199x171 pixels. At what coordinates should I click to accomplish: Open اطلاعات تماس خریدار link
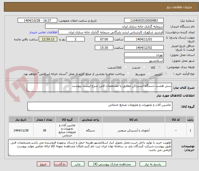43,32
